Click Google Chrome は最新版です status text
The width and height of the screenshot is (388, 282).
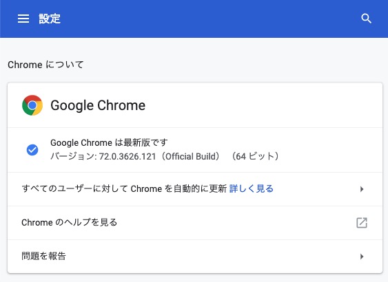[109, 143]
